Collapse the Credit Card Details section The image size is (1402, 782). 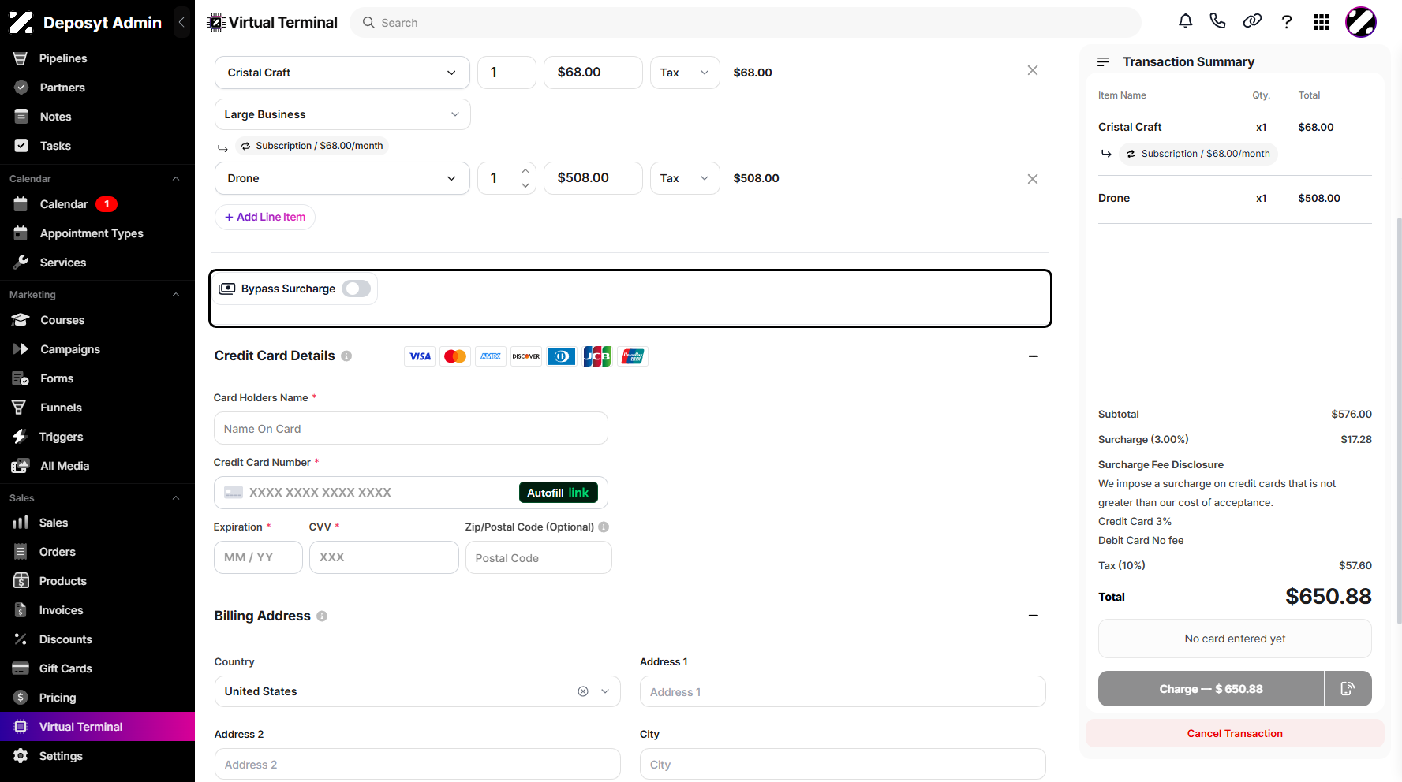click(1034, 356)
